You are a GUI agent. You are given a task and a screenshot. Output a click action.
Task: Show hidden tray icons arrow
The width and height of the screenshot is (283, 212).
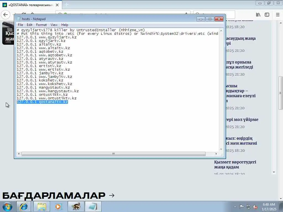pos(235,207)
